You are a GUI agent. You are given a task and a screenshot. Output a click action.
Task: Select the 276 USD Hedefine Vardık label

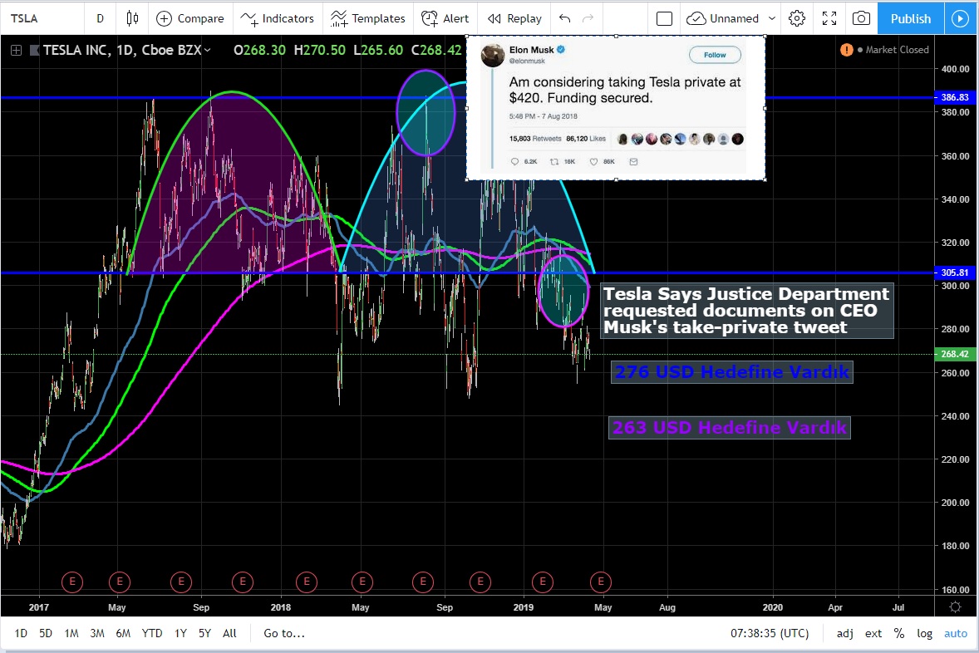pyautogui.click(x=731, y=372)
